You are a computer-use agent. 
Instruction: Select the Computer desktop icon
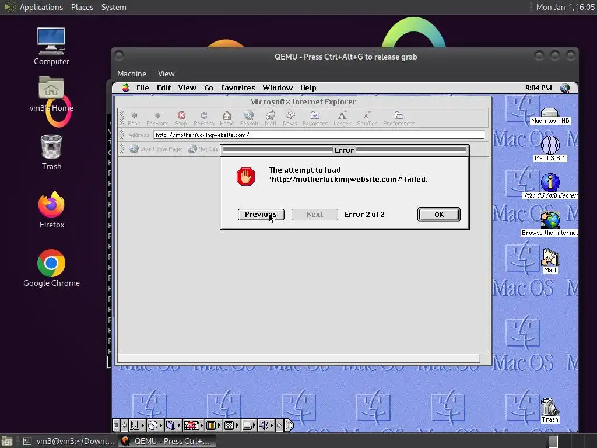51,47
